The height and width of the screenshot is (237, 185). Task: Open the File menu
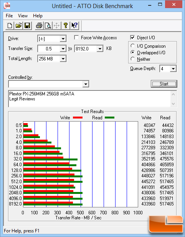pos(9,16)
